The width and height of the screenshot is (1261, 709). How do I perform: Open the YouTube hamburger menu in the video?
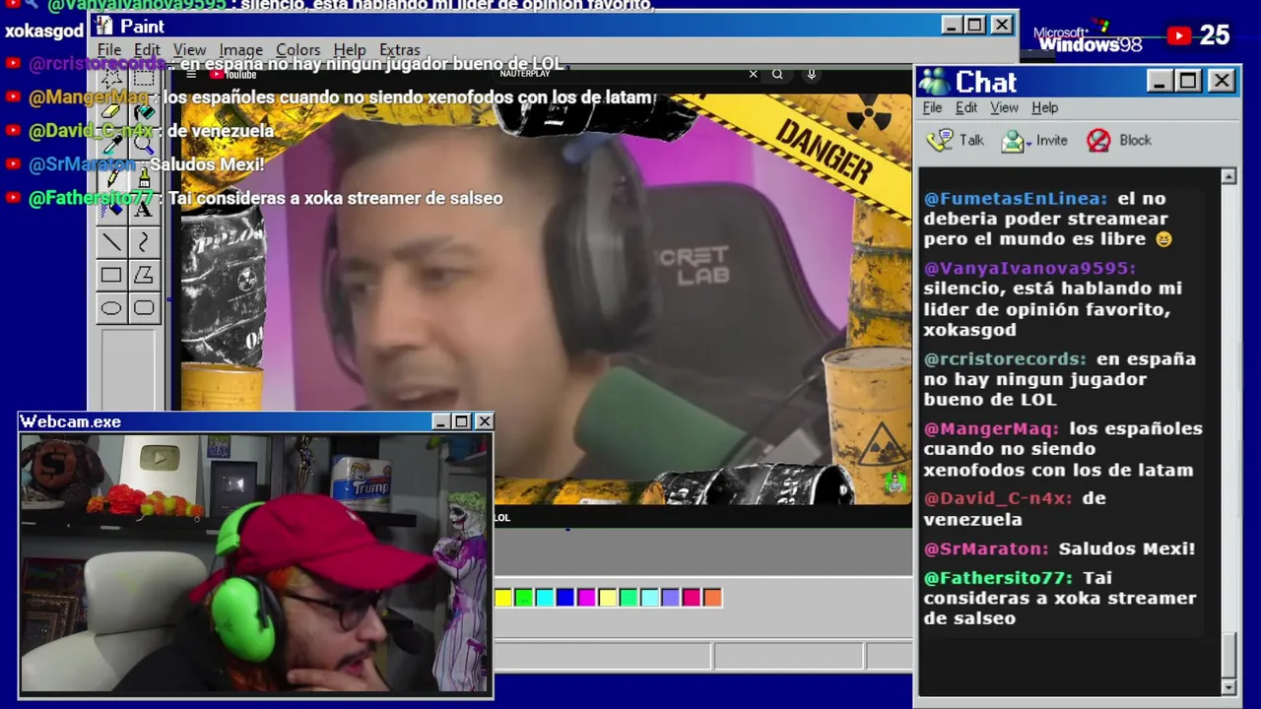click(191, 74)
